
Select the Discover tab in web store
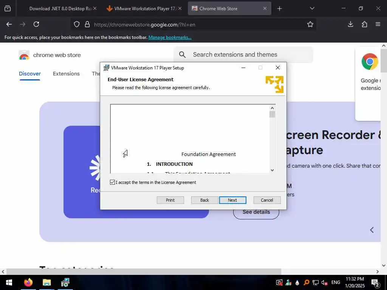click(x=29, y=74)
